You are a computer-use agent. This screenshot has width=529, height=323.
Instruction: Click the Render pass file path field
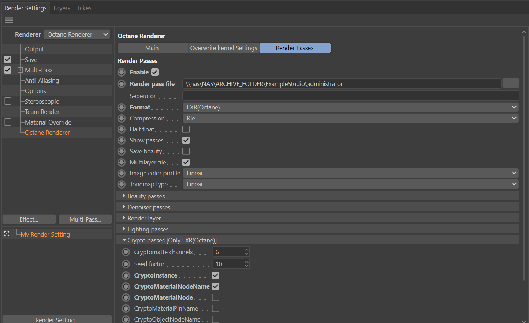coord(342,84)
